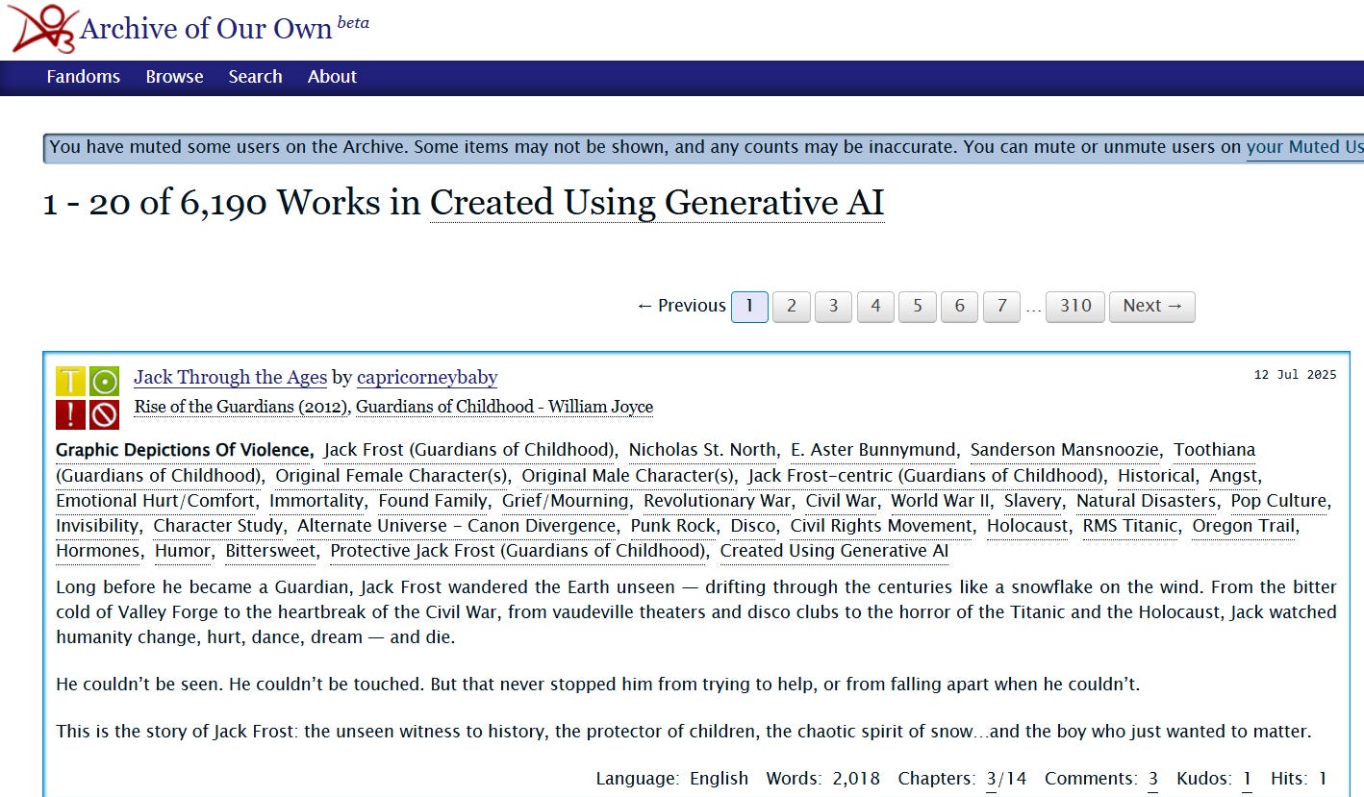Click the E. Aster Bunnymund tag
This screenshot has width=1364, height=797.
pos(873,450)
